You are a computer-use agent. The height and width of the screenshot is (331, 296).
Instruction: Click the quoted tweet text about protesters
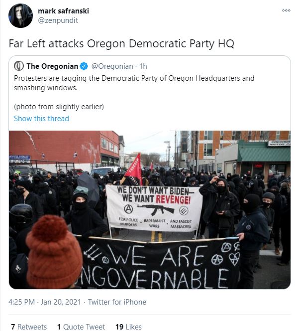pos(134,83)
